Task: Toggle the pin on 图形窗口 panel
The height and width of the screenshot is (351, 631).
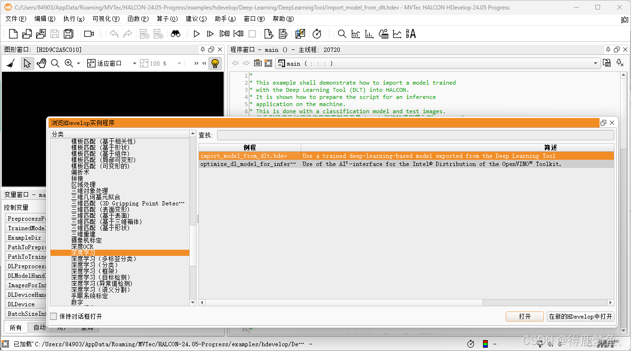Action: click(203, 49)
